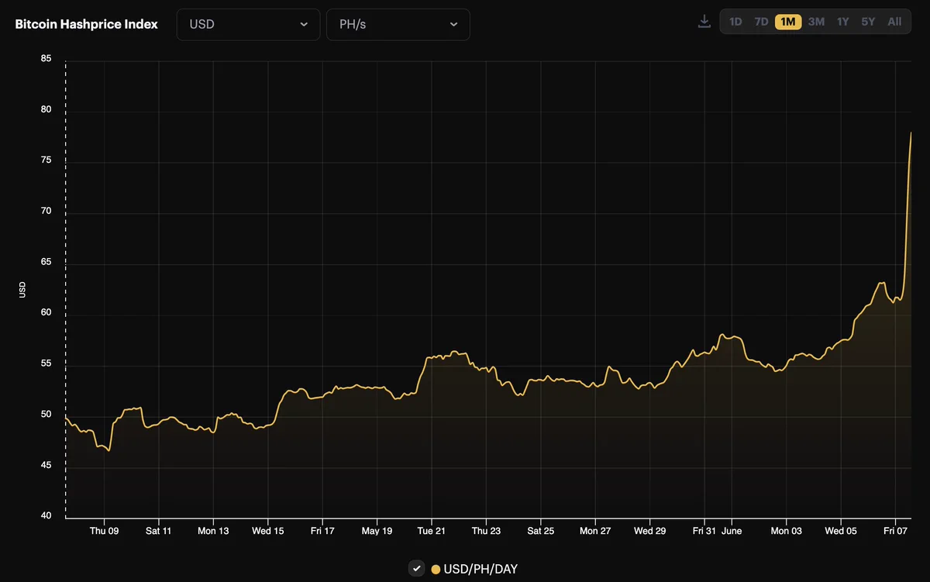Select the All time range tab
930x582 pixels.
(894, 22)
